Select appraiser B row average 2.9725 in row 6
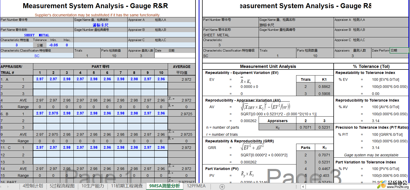 pos(182,114)
